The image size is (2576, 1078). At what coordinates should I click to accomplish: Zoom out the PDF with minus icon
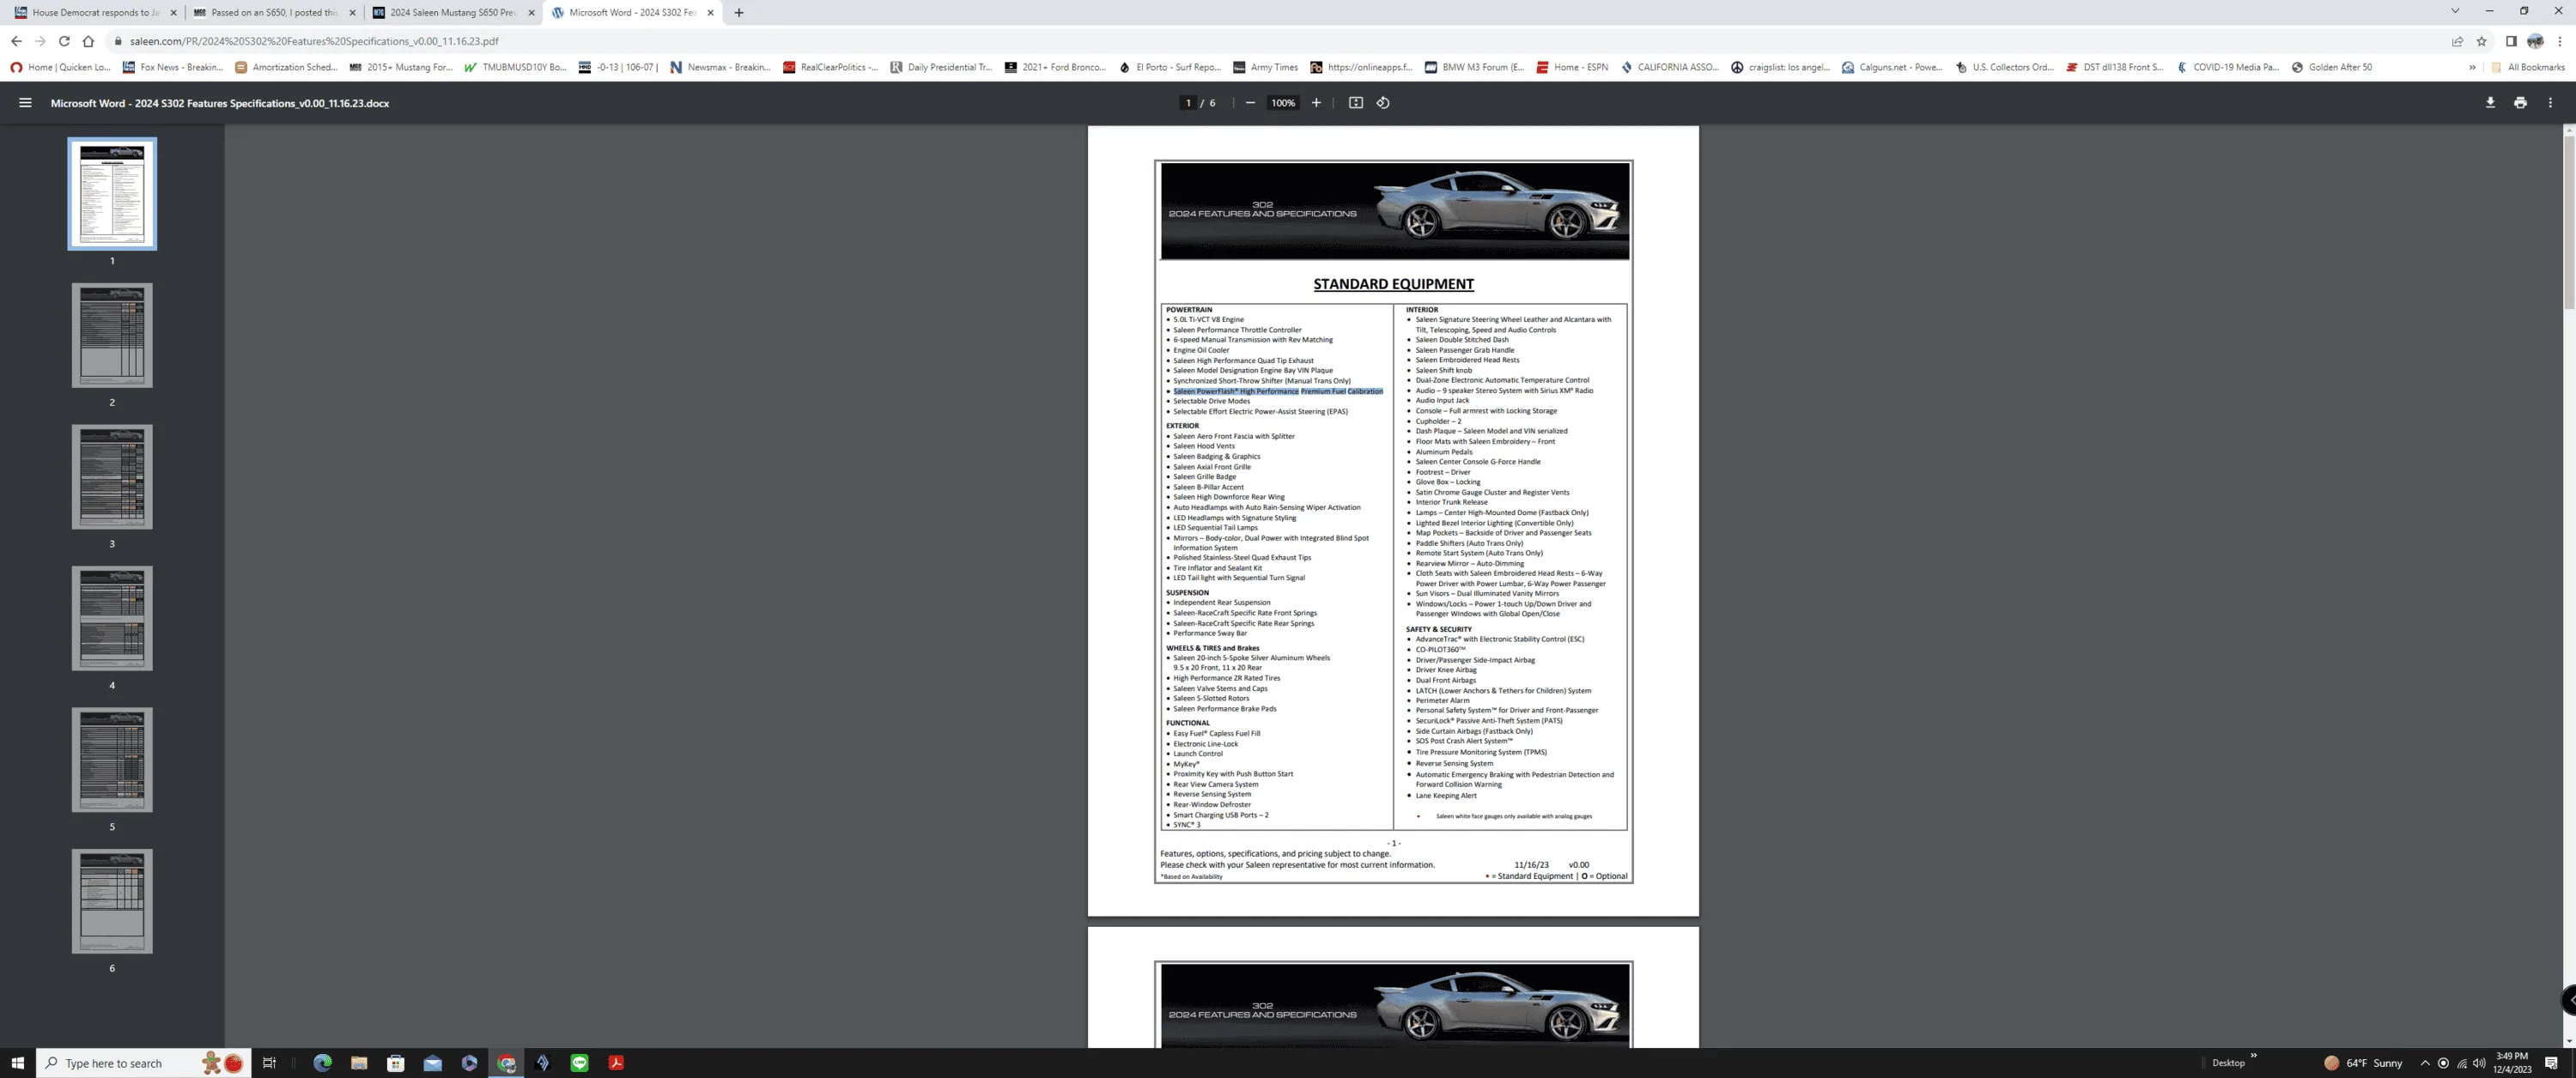point(1250,103)
